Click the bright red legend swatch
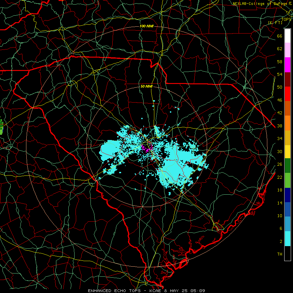The height and width of the screenshot is (293, 293). pyautogui.click(x=287, y=94)
